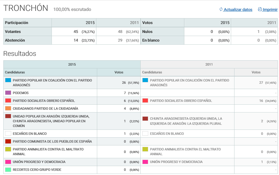Click the red PSOE 2015 color swatch
This screenshot has width=279, height=175.
click(8, 100)
